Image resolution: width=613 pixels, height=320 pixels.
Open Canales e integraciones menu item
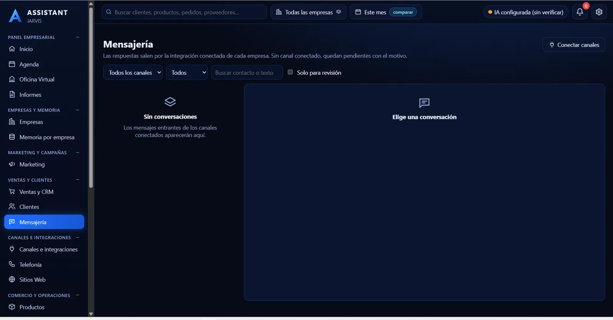[x=44, y=249]
